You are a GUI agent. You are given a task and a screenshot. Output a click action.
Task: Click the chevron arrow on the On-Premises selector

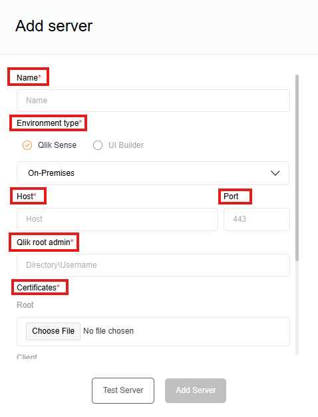[275, 173]
